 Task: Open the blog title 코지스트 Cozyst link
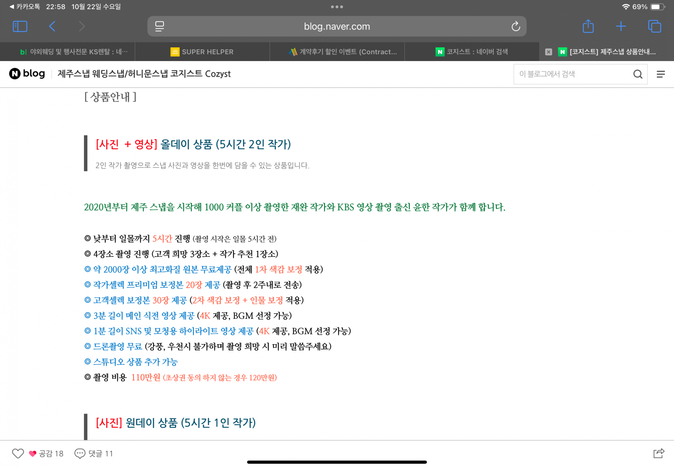(x=144, y=74)
